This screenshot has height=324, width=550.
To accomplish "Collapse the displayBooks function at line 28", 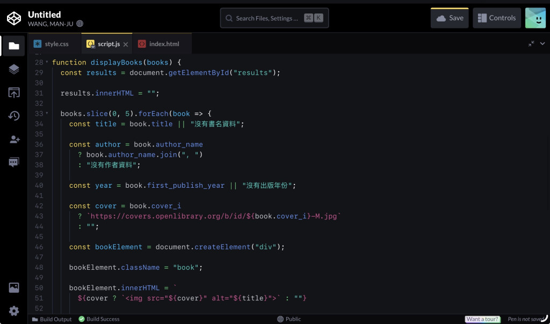I will 47,62.
